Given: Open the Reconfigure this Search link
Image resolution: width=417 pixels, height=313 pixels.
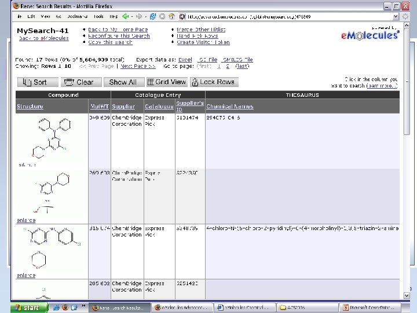Looking at the screenshot, I should 119,36.
